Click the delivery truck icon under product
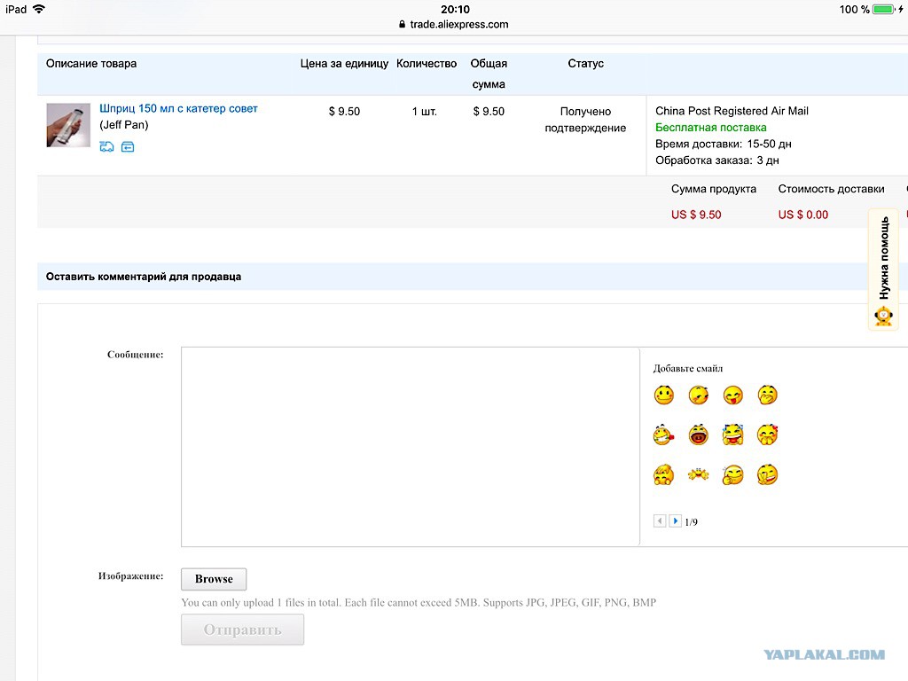908x681 pixels. point(106,146)
